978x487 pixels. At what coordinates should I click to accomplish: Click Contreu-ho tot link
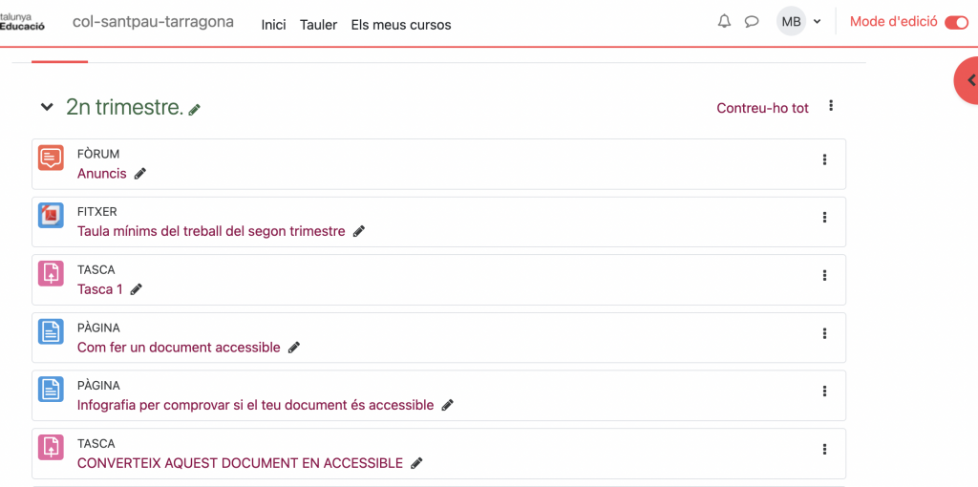762,108
